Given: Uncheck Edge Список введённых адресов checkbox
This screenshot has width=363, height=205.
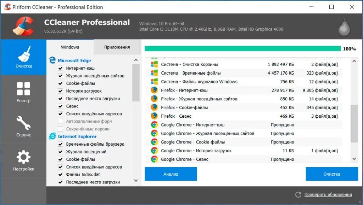Looking at the screenshot, I should [60, 113].
